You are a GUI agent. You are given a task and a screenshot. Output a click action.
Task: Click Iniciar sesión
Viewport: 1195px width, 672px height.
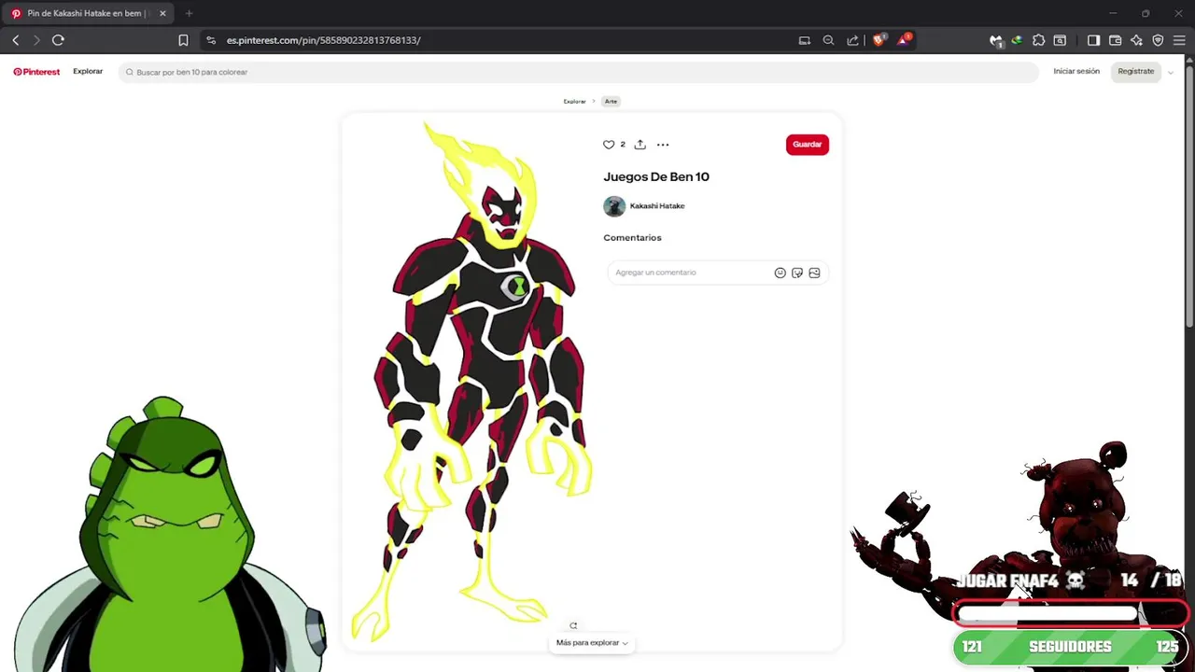pos(1076,71)
